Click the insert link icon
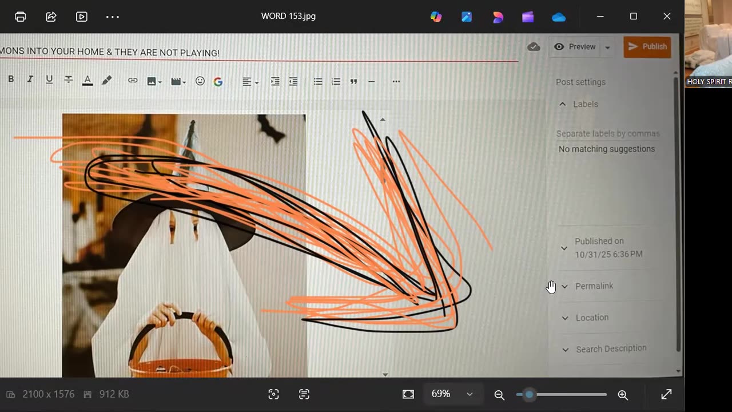Viewport: 732px width, 412px height. 133,81
